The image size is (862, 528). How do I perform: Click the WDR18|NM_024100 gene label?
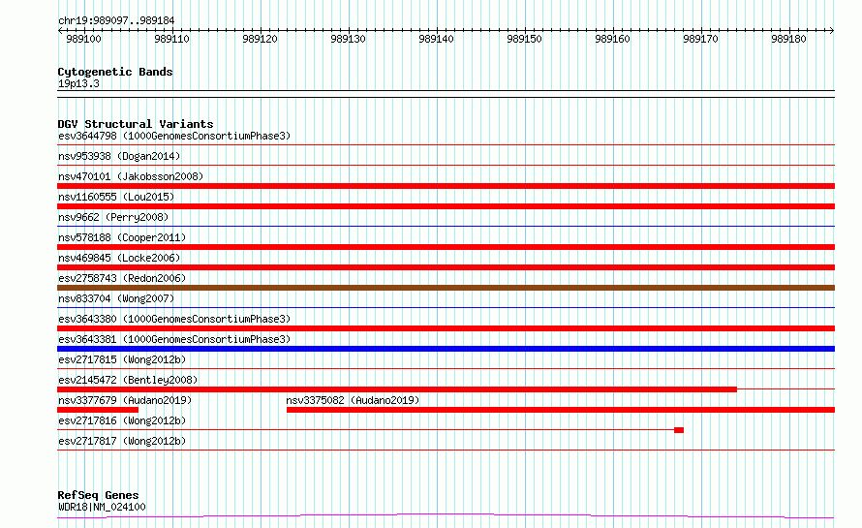coord(103,507)
